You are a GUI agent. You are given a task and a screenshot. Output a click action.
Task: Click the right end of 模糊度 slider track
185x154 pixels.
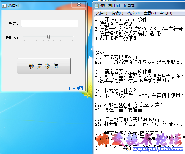[x=73, y=37]
